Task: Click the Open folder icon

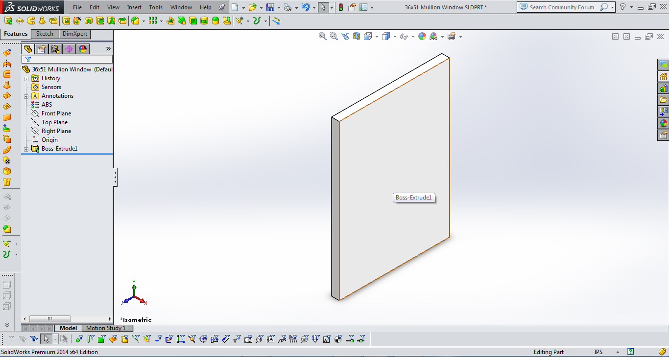Action: click(x=252, y=7)
